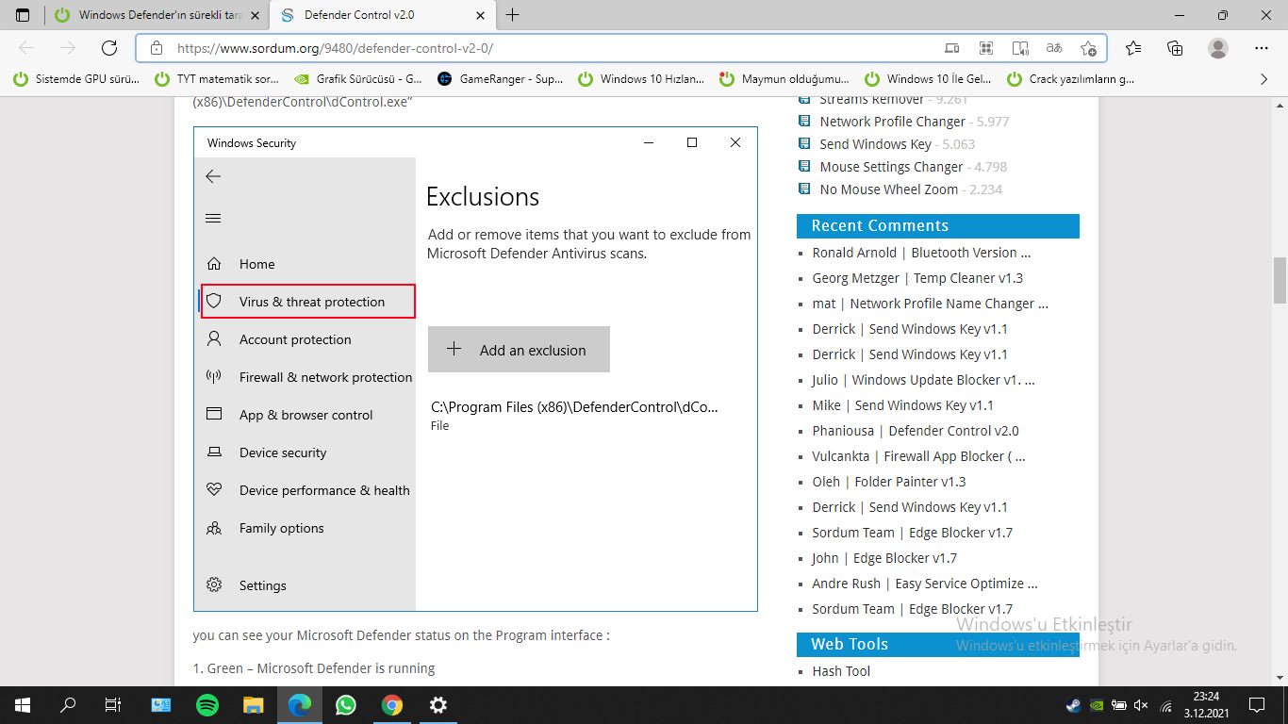The image size is (1288, 724).
Task: Click the send page to devices icon
Action: click(952, 48)
